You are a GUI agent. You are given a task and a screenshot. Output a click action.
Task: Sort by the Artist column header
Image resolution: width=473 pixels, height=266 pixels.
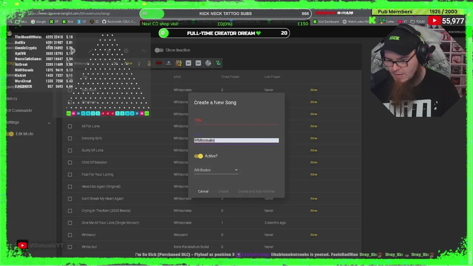177,77
